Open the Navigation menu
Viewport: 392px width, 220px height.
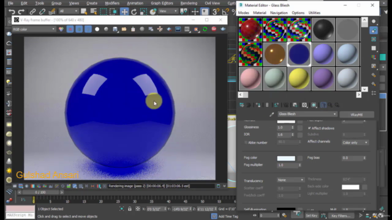(279, 13)
